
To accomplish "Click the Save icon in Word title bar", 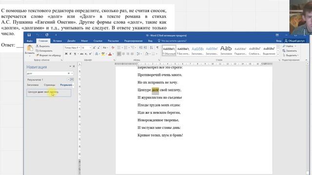I will point(29,35).
